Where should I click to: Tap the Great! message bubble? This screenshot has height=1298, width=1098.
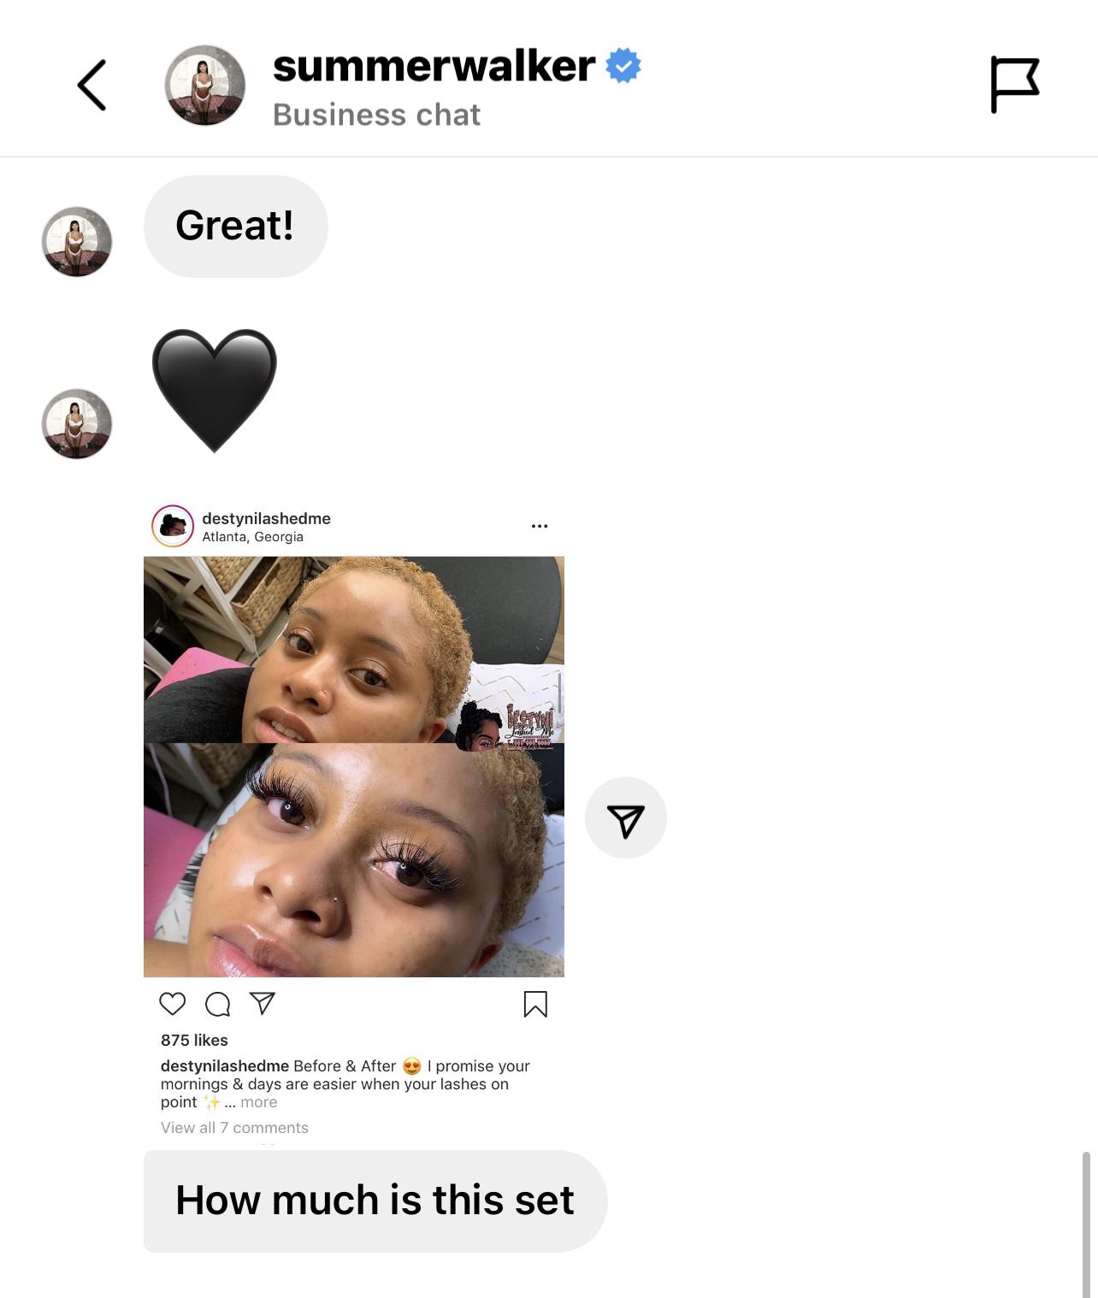point(236,227)
